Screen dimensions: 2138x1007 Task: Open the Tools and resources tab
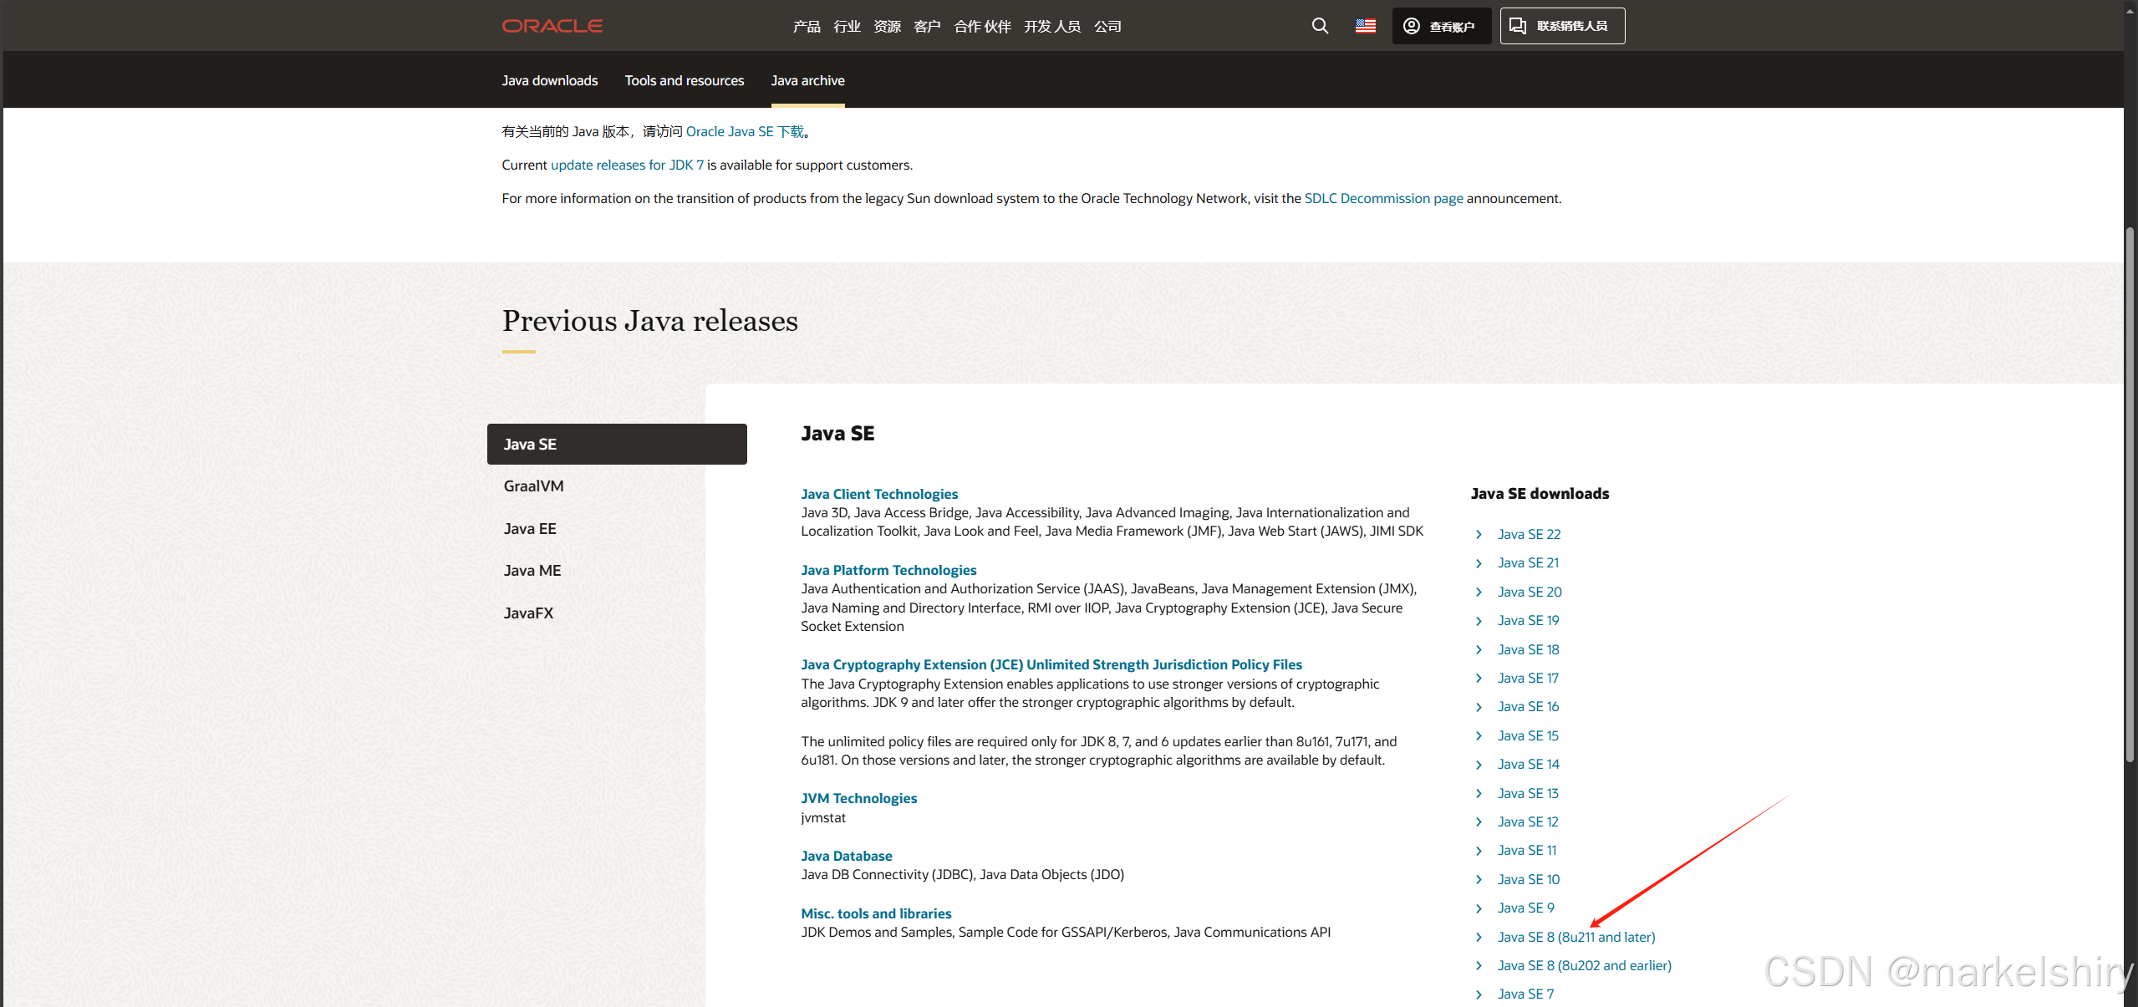point(684,80)
